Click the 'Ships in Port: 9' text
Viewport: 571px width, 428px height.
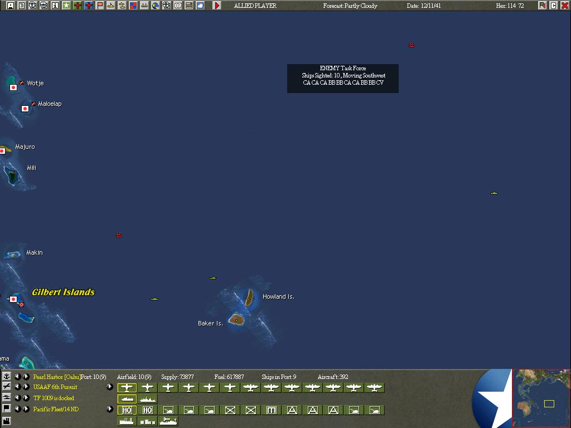pyautogui.click(x=279, y=377)
